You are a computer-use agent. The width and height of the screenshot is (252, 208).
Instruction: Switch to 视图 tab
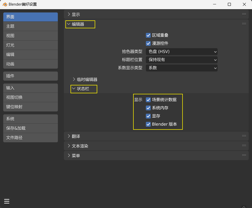click(31, 36)
